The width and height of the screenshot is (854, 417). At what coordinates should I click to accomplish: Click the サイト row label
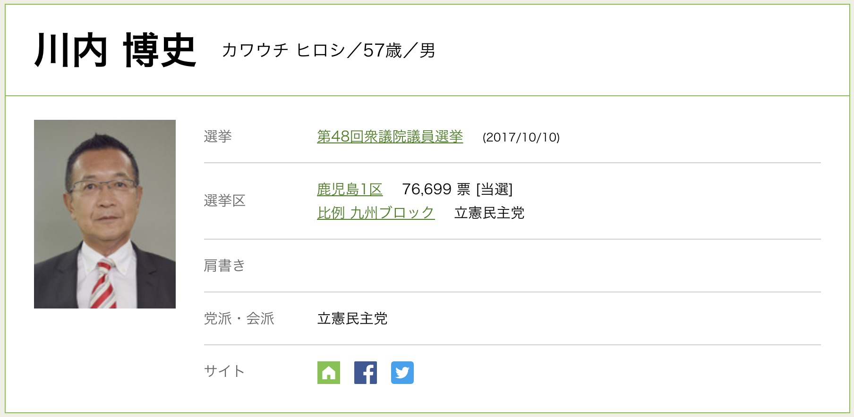[x=224, y=372]
